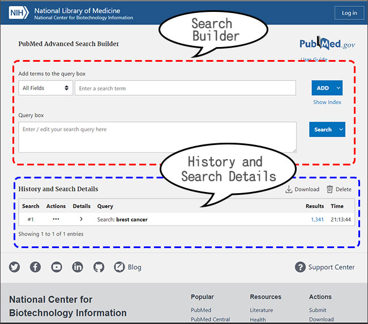368x324 pixels.
Task: Open the PubMed footer link
Action: tap(201, 310)
